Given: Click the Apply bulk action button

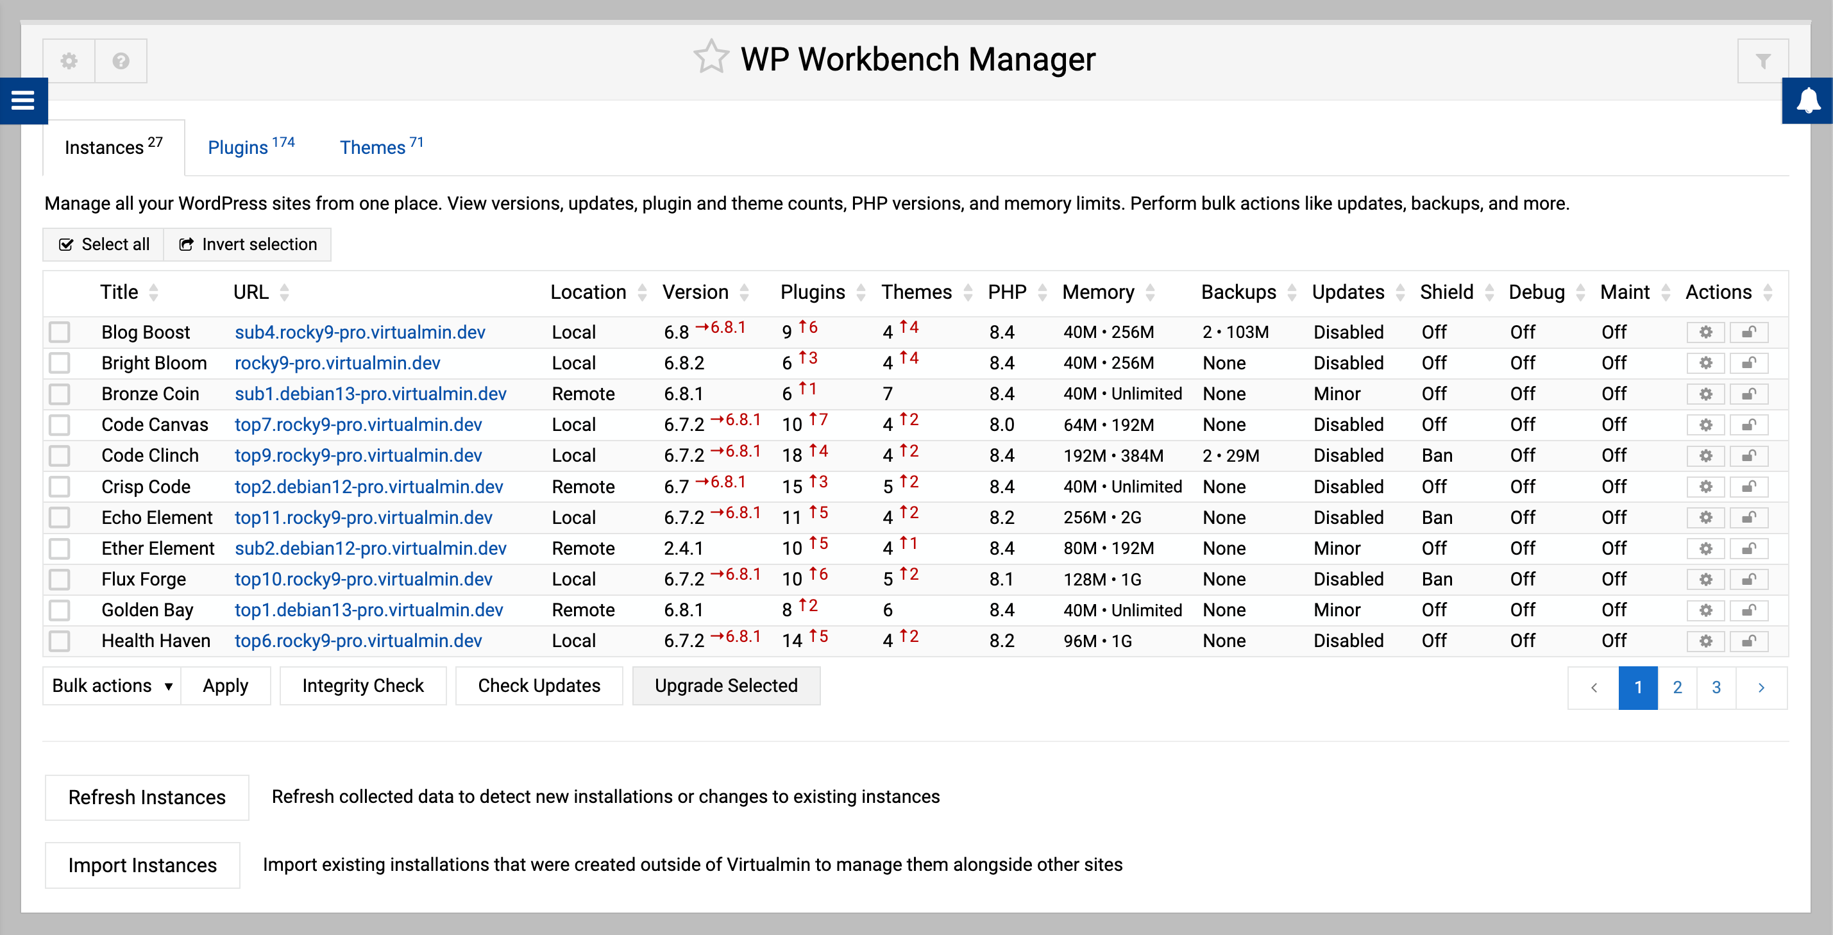Looking at the screenshot, I should [226, 686].
